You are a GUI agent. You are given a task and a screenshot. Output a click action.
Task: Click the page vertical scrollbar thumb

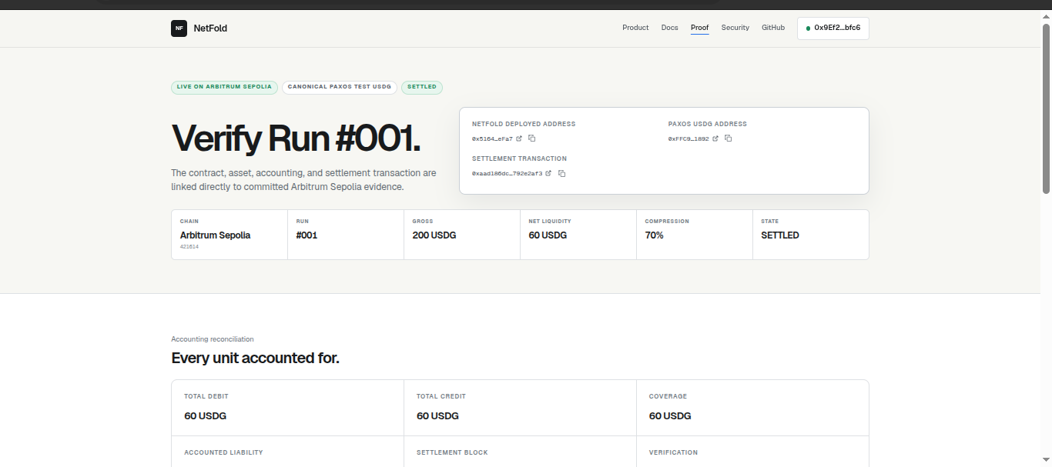click(1046, 108)
